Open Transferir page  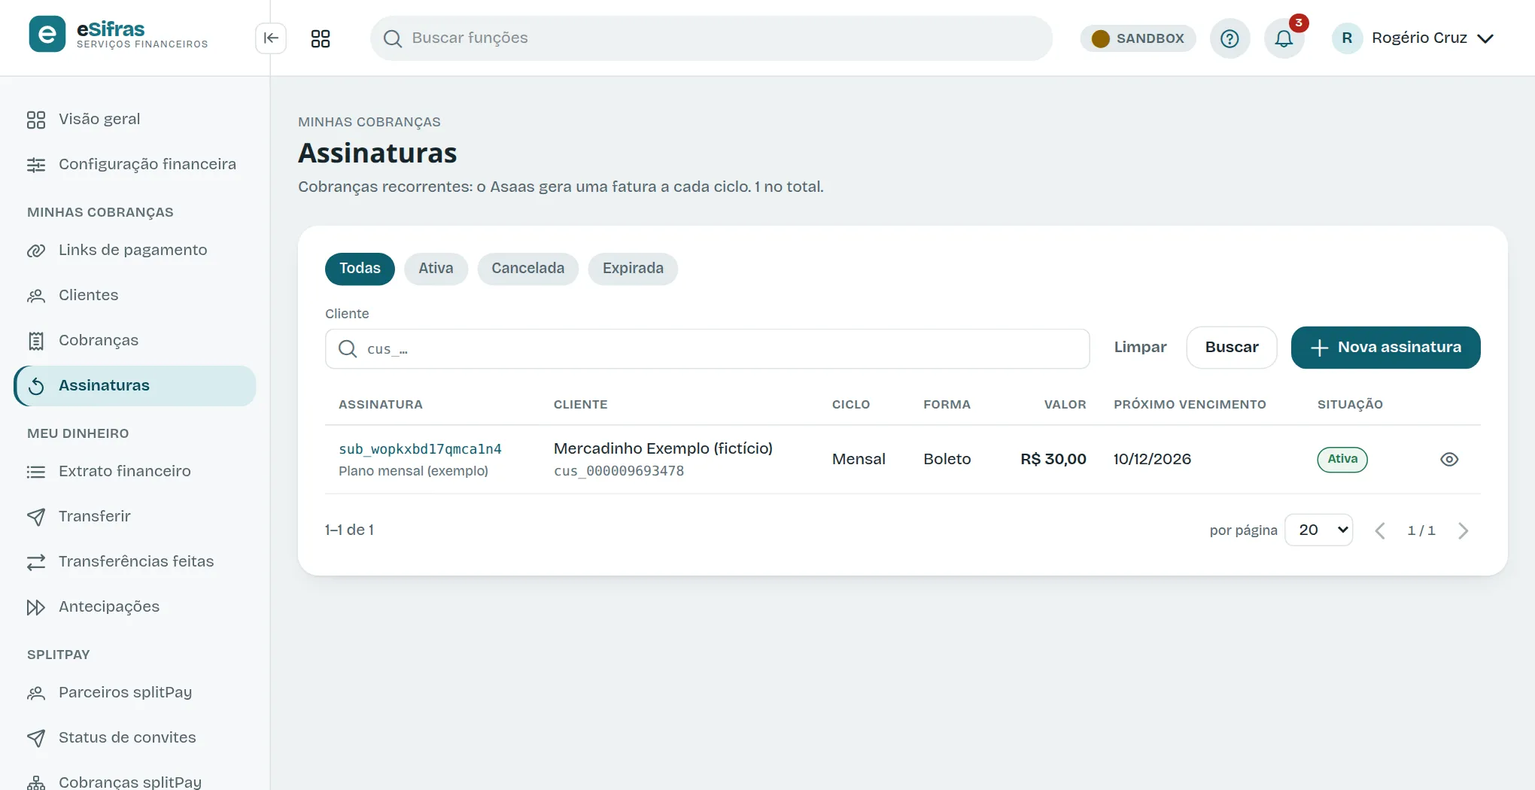pyautogui.click(x=135, y=517)
